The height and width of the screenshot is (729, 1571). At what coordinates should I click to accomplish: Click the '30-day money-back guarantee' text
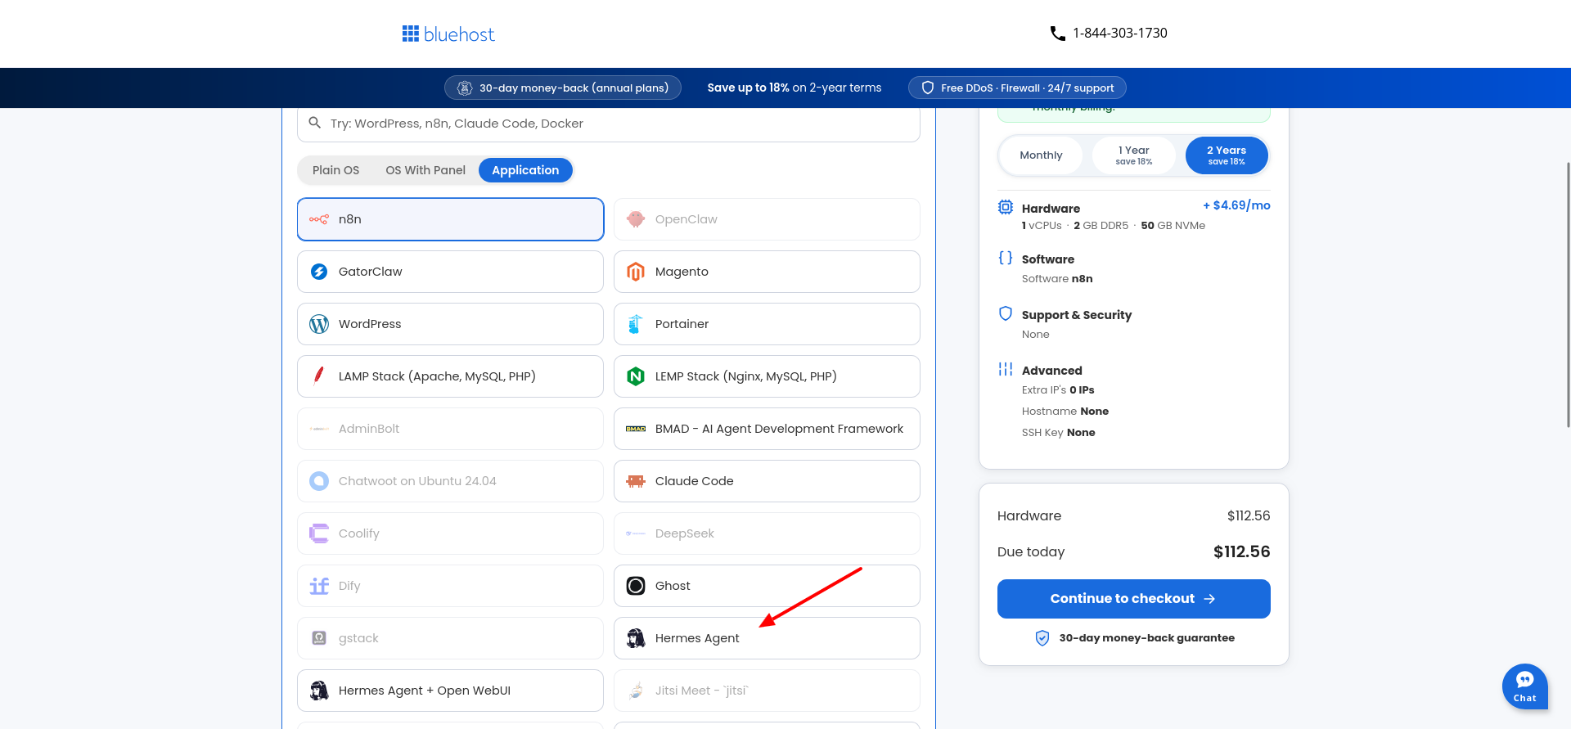pyautogui.click(x=1147, y=638)
